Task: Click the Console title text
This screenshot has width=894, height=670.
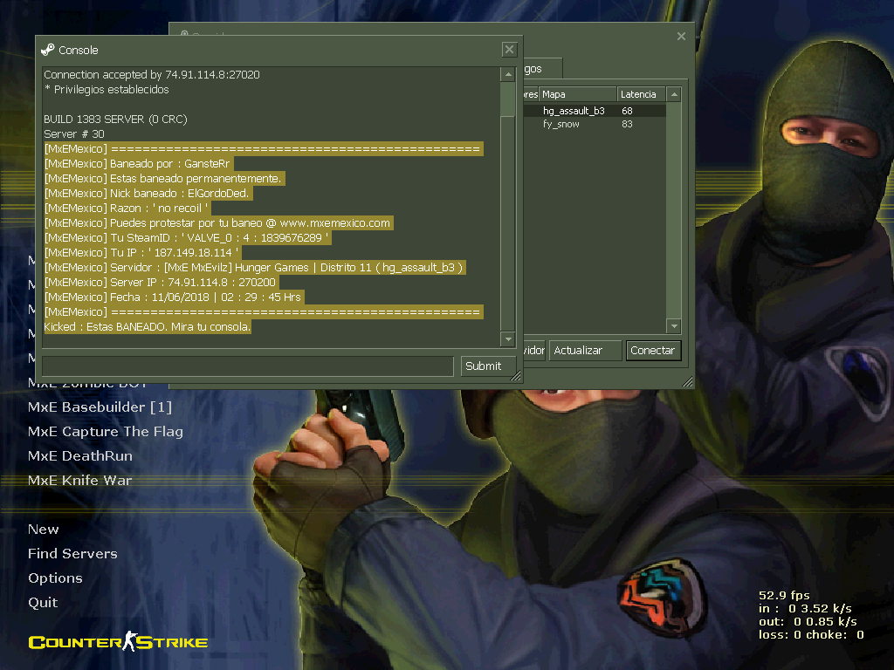Action: (78, 50)
